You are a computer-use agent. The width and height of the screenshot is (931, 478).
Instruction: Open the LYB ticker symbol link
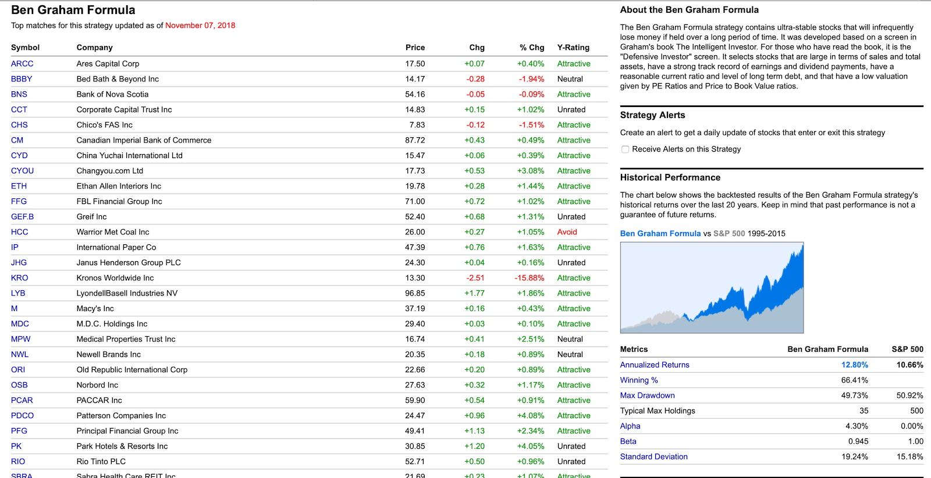point(18,293)
